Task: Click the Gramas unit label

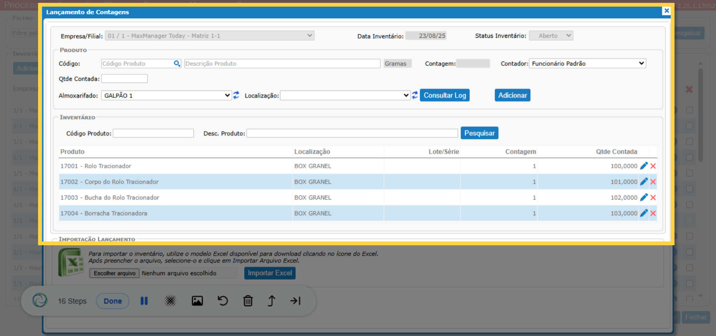Action: 398,63
